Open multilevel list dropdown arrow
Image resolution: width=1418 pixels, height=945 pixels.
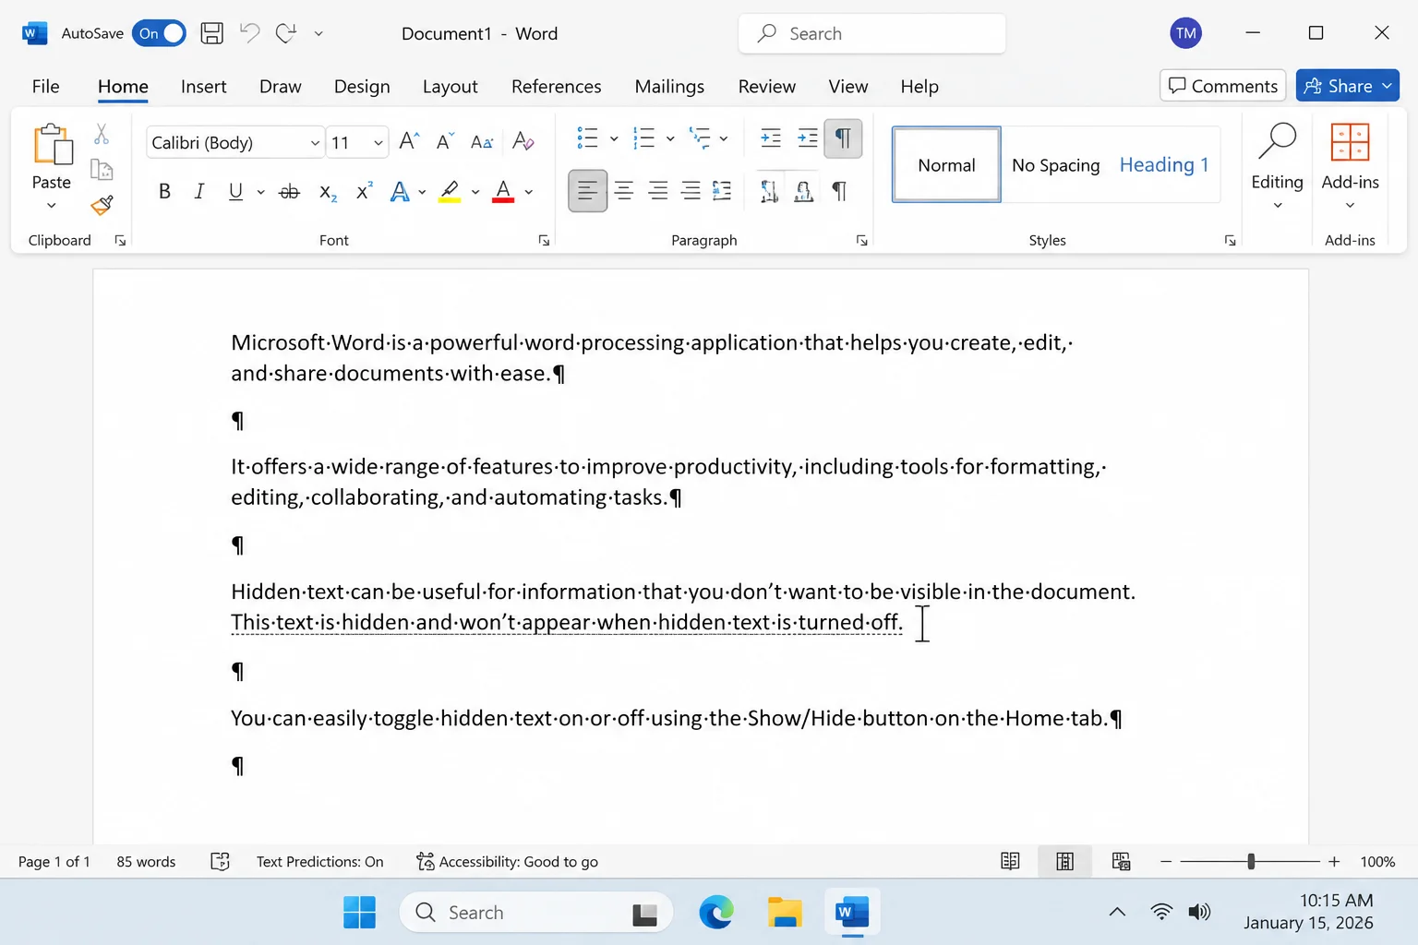724,139
